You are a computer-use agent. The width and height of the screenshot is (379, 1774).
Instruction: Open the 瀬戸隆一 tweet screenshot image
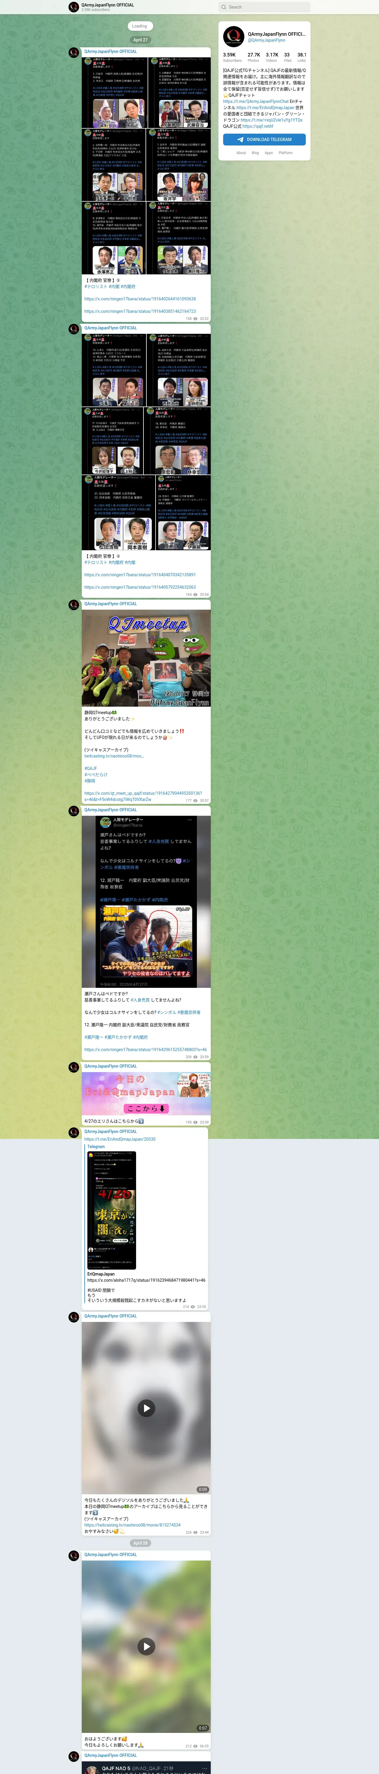tap(146, 901)
